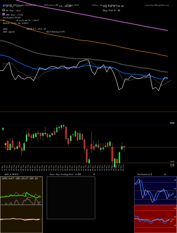Click the 'Intra Day Trading Price & MR' title

click(x=65, y=174)
